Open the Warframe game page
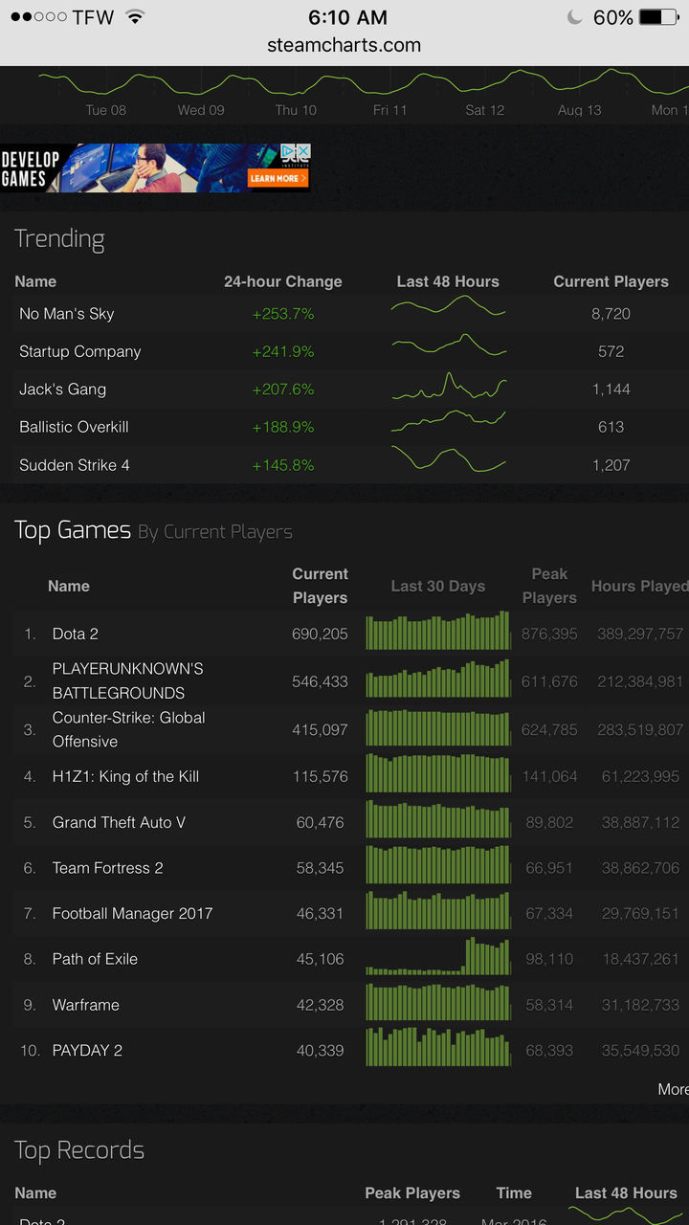689x1225 pixels. click(x=86, y=1005)
